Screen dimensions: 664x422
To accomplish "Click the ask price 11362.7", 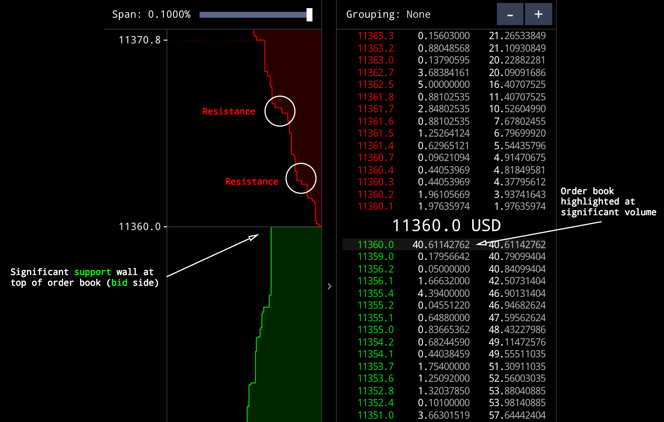I will 376,72.
